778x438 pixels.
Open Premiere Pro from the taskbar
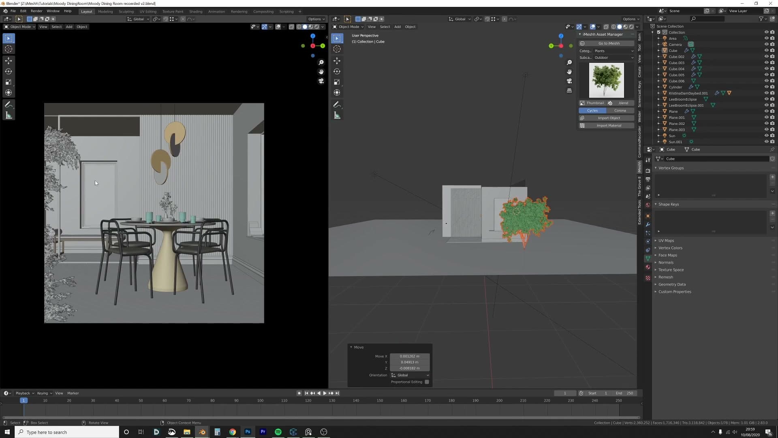point(263,432)
